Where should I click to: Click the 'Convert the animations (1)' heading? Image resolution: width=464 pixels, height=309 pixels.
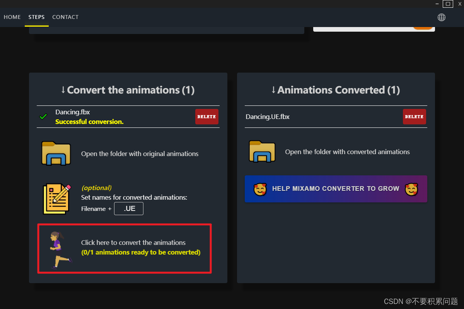[x=128, y=90]
